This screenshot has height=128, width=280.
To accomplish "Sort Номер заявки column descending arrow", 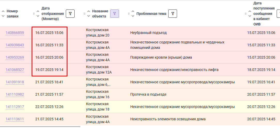I will (x=3, y=16).
